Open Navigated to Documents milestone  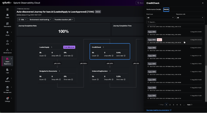point(49,71)
